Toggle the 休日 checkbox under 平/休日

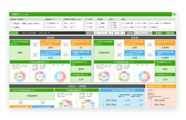[87, 27]
